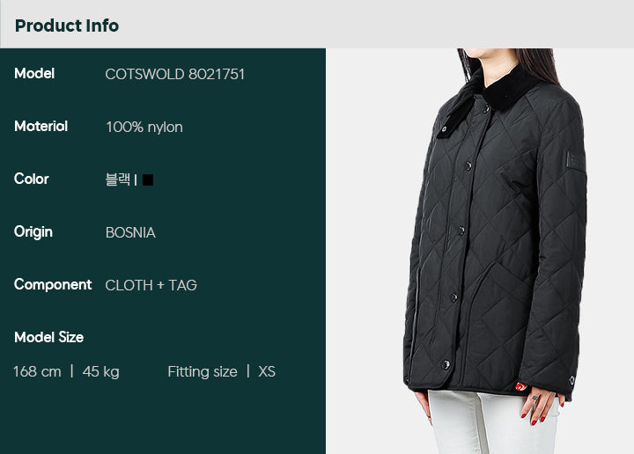Image resolution: width=634 pixels, height=454 pixels.
Task: Click the Origin label
Action: coord(33,232)
